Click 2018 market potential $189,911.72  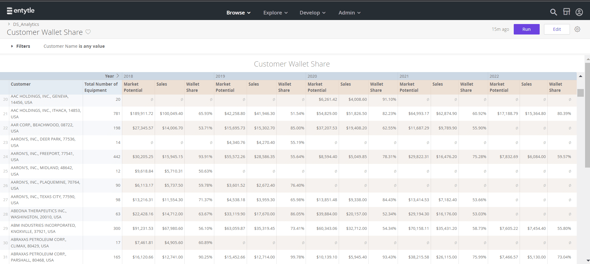pos(141,114)
